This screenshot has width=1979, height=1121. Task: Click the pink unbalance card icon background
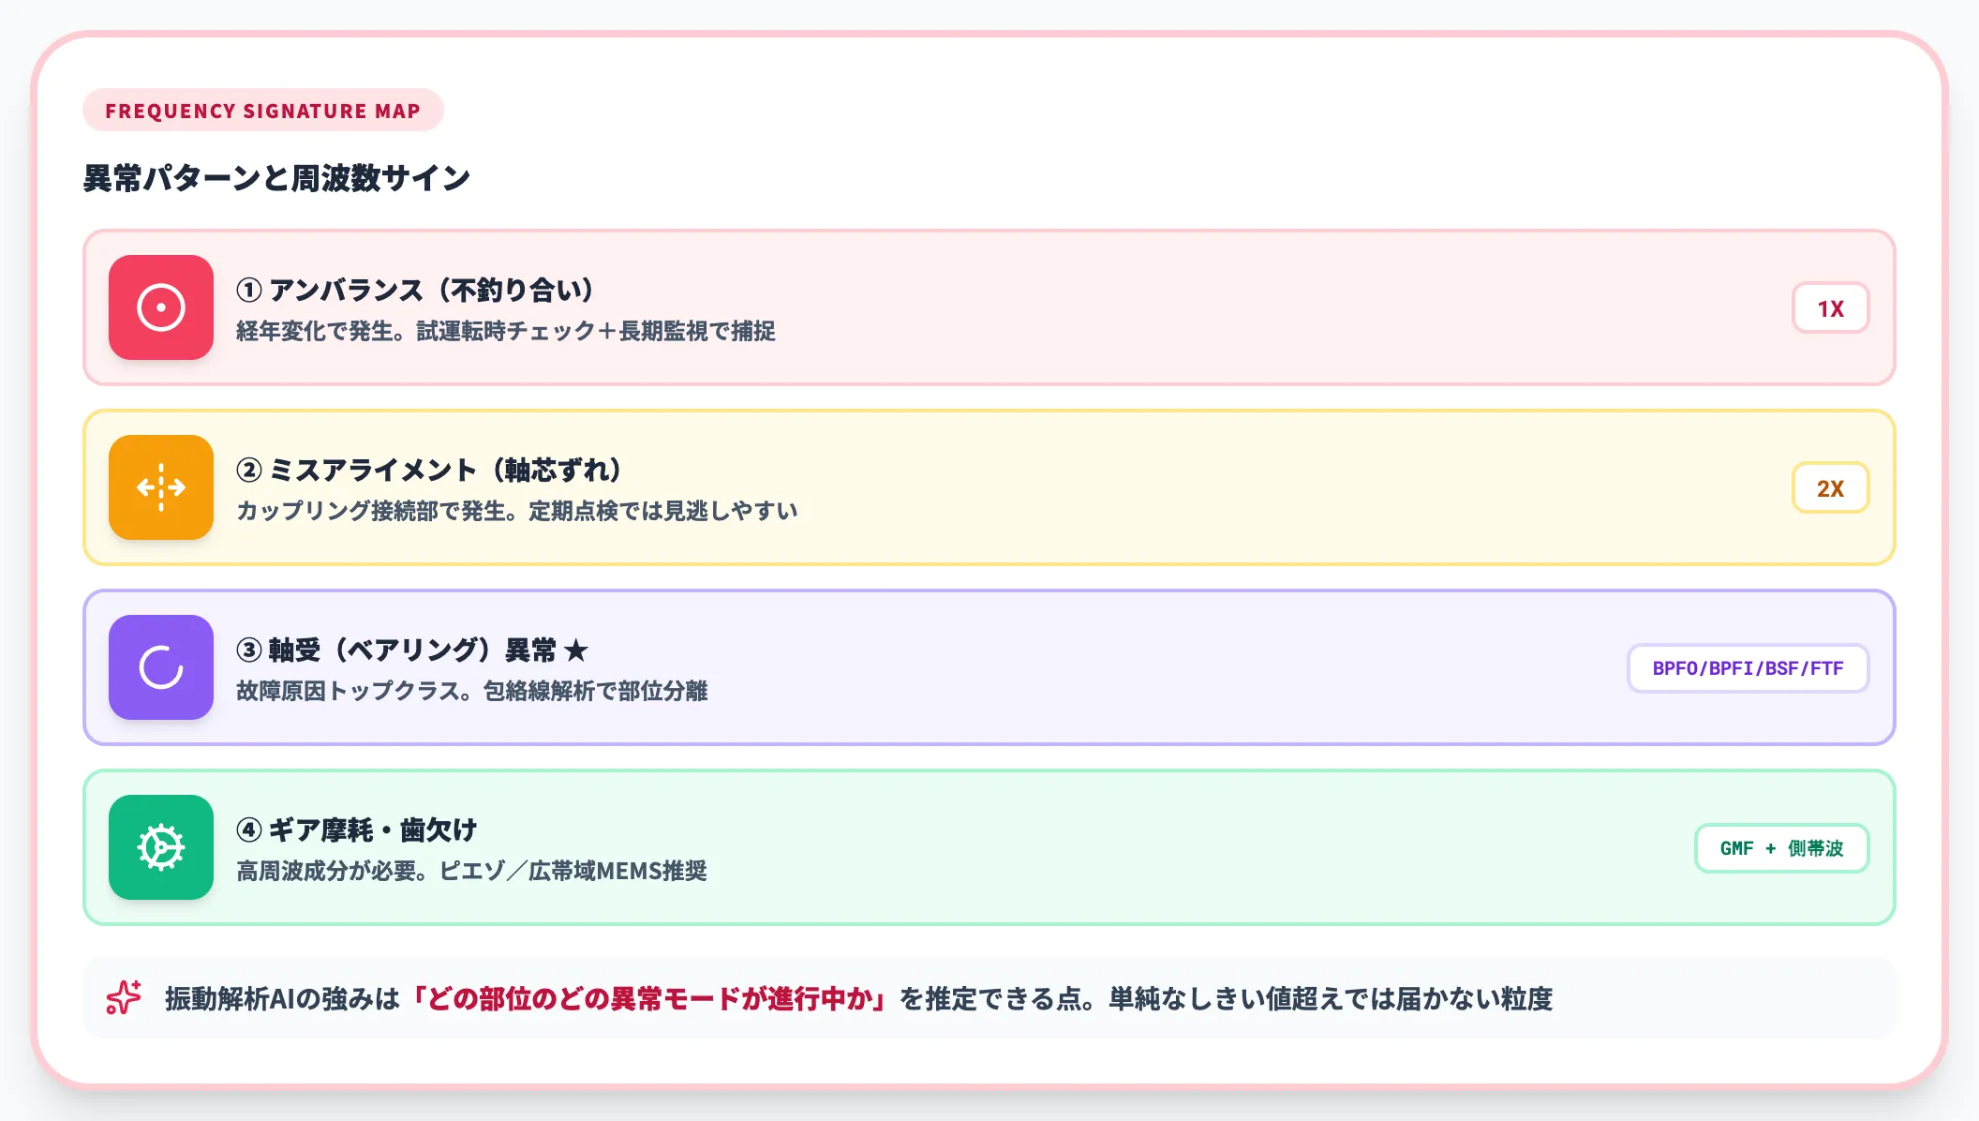click(x=160, y=307)
